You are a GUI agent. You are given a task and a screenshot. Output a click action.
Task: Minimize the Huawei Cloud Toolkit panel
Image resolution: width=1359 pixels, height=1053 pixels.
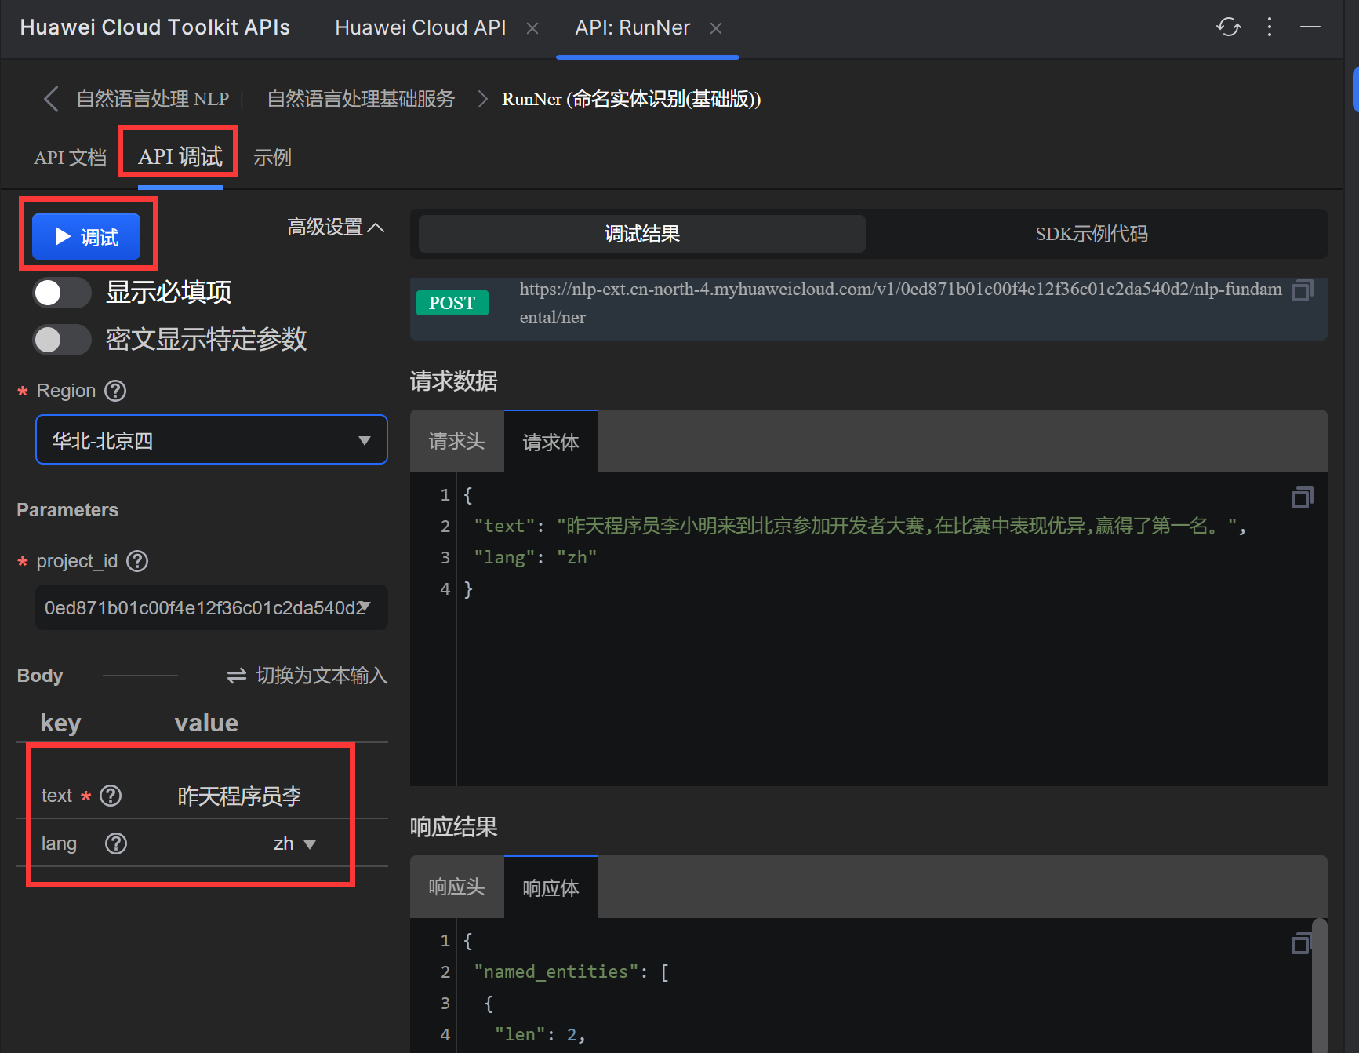coord(1310,27)
